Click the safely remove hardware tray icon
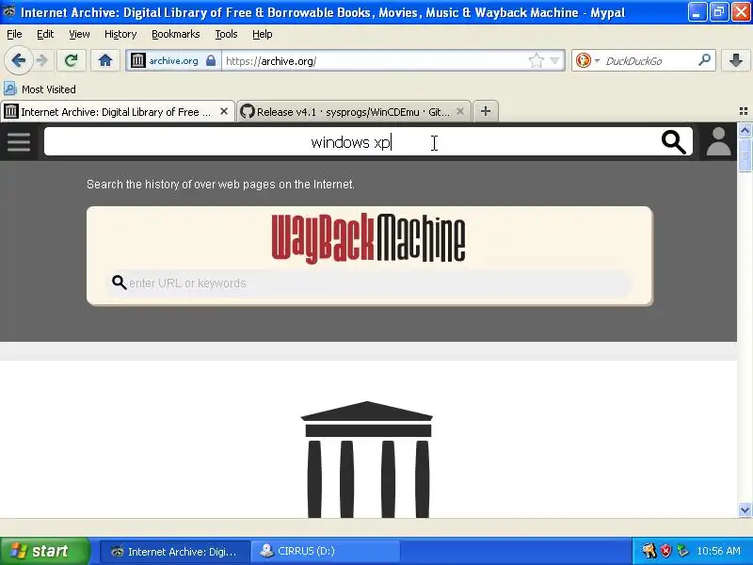The height and width of the screenshot is (565, 753). (682, 551)
